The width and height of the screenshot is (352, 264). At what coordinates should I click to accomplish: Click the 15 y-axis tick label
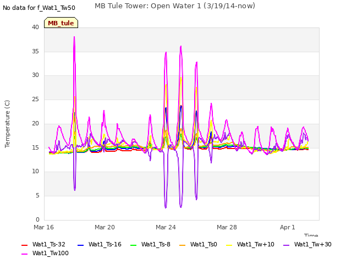pyautogui.click(x=35, y=147)
